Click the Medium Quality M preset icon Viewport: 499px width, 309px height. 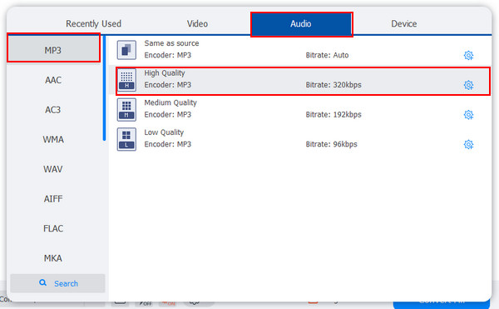coord(126,110)
